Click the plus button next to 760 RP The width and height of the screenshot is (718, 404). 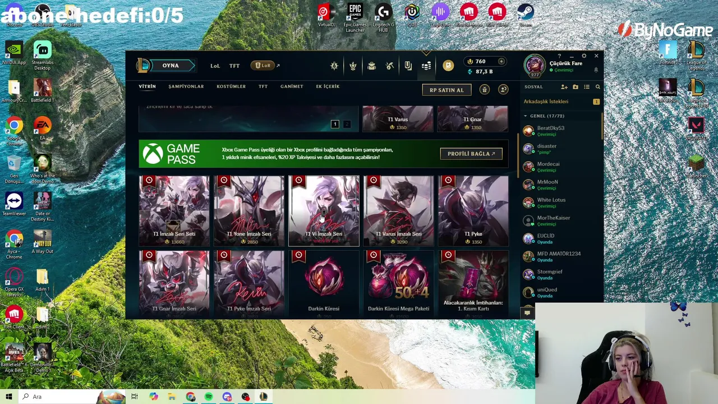pyautogui.click(x=501, y=61)
